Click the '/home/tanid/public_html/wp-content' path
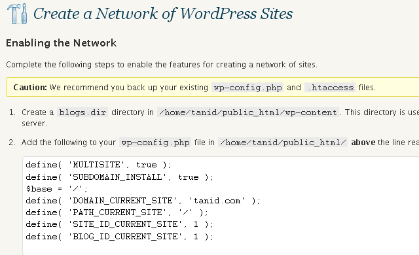 [248, 112]
